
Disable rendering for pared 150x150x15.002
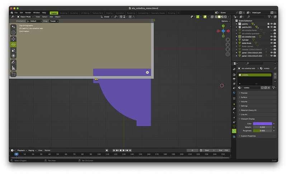tap(275, 56)
